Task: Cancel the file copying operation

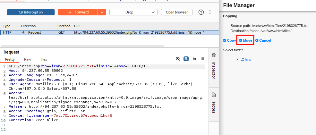Action: tap(263, 40)
